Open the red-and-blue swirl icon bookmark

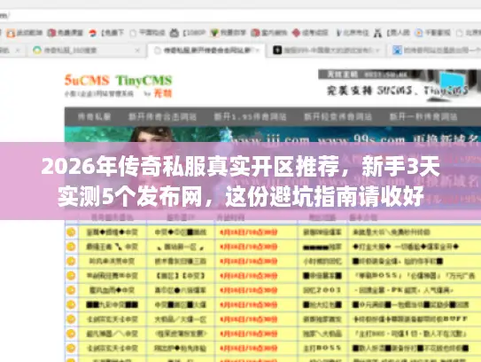click(106, 33)
